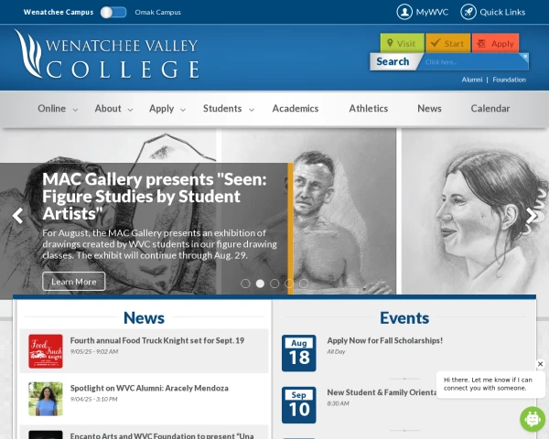Select the fourth carousel slide dot
This screenshot has height=439, width=549.
[x=289, y=284]
